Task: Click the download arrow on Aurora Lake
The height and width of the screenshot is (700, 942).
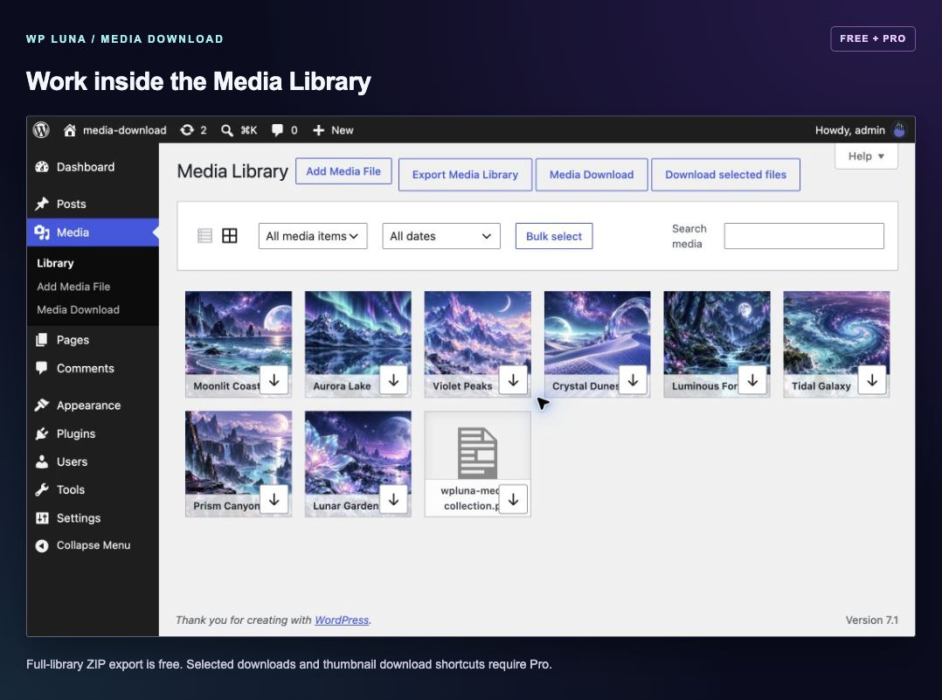Action: tap(393, 380)
